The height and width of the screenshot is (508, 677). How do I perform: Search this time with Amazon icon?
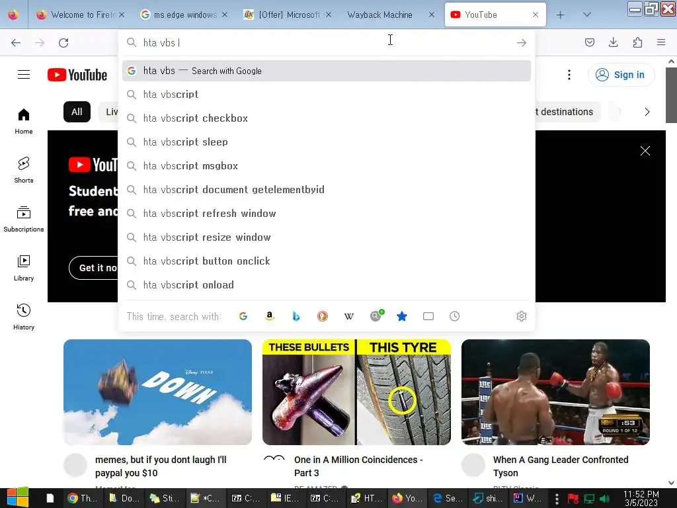coord(270,316)
